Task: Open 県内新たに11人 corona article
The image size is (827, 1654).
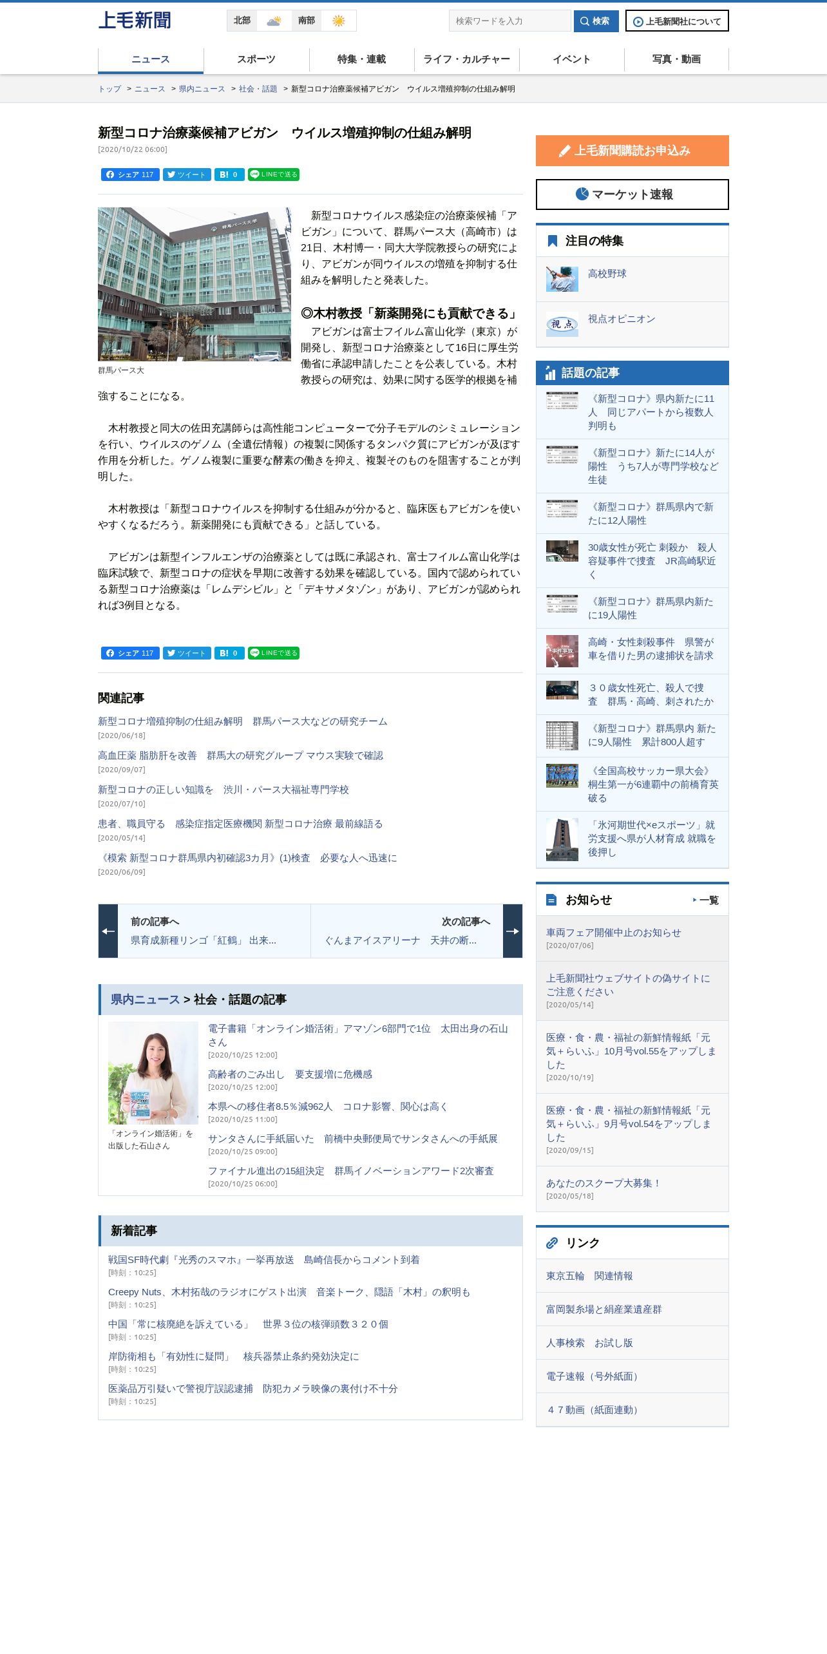Action: [651, 412]
